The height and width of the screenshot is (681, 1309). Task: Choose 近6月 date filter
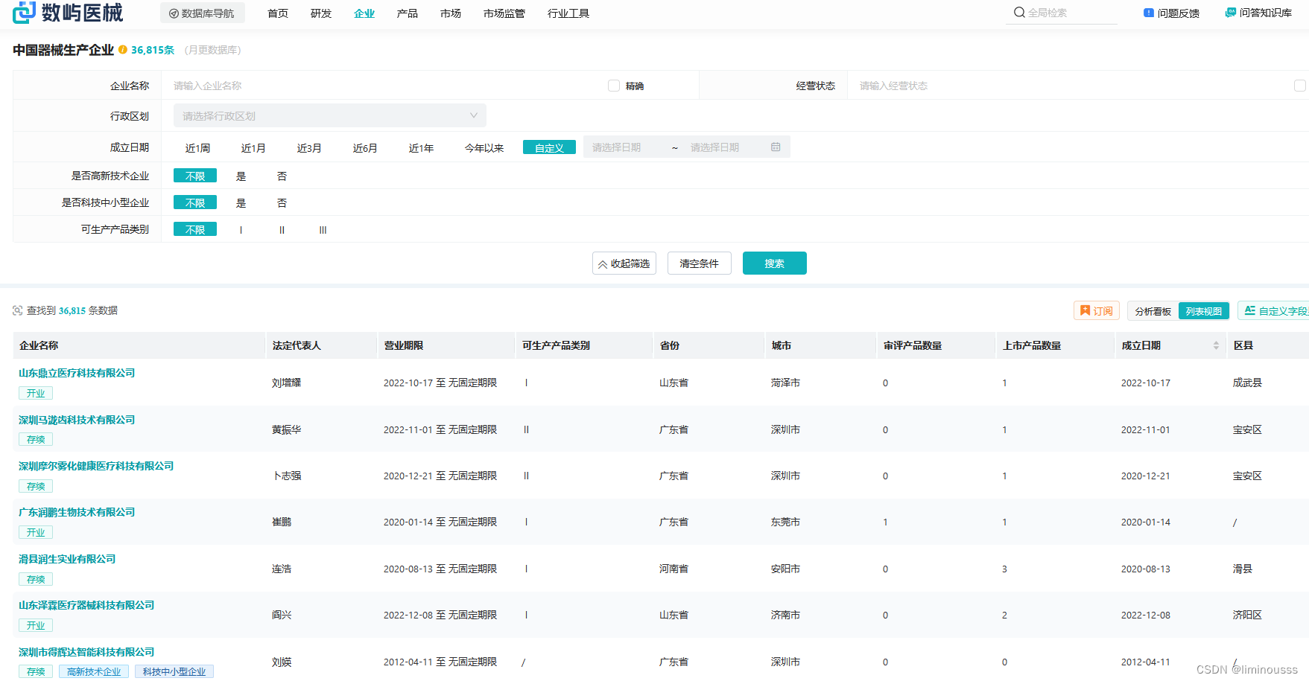pyautogui.click(x=365, y=148)
